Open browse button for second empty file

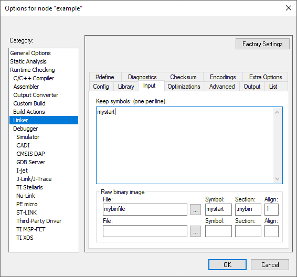pyautogui.click(x=195, y=231)
